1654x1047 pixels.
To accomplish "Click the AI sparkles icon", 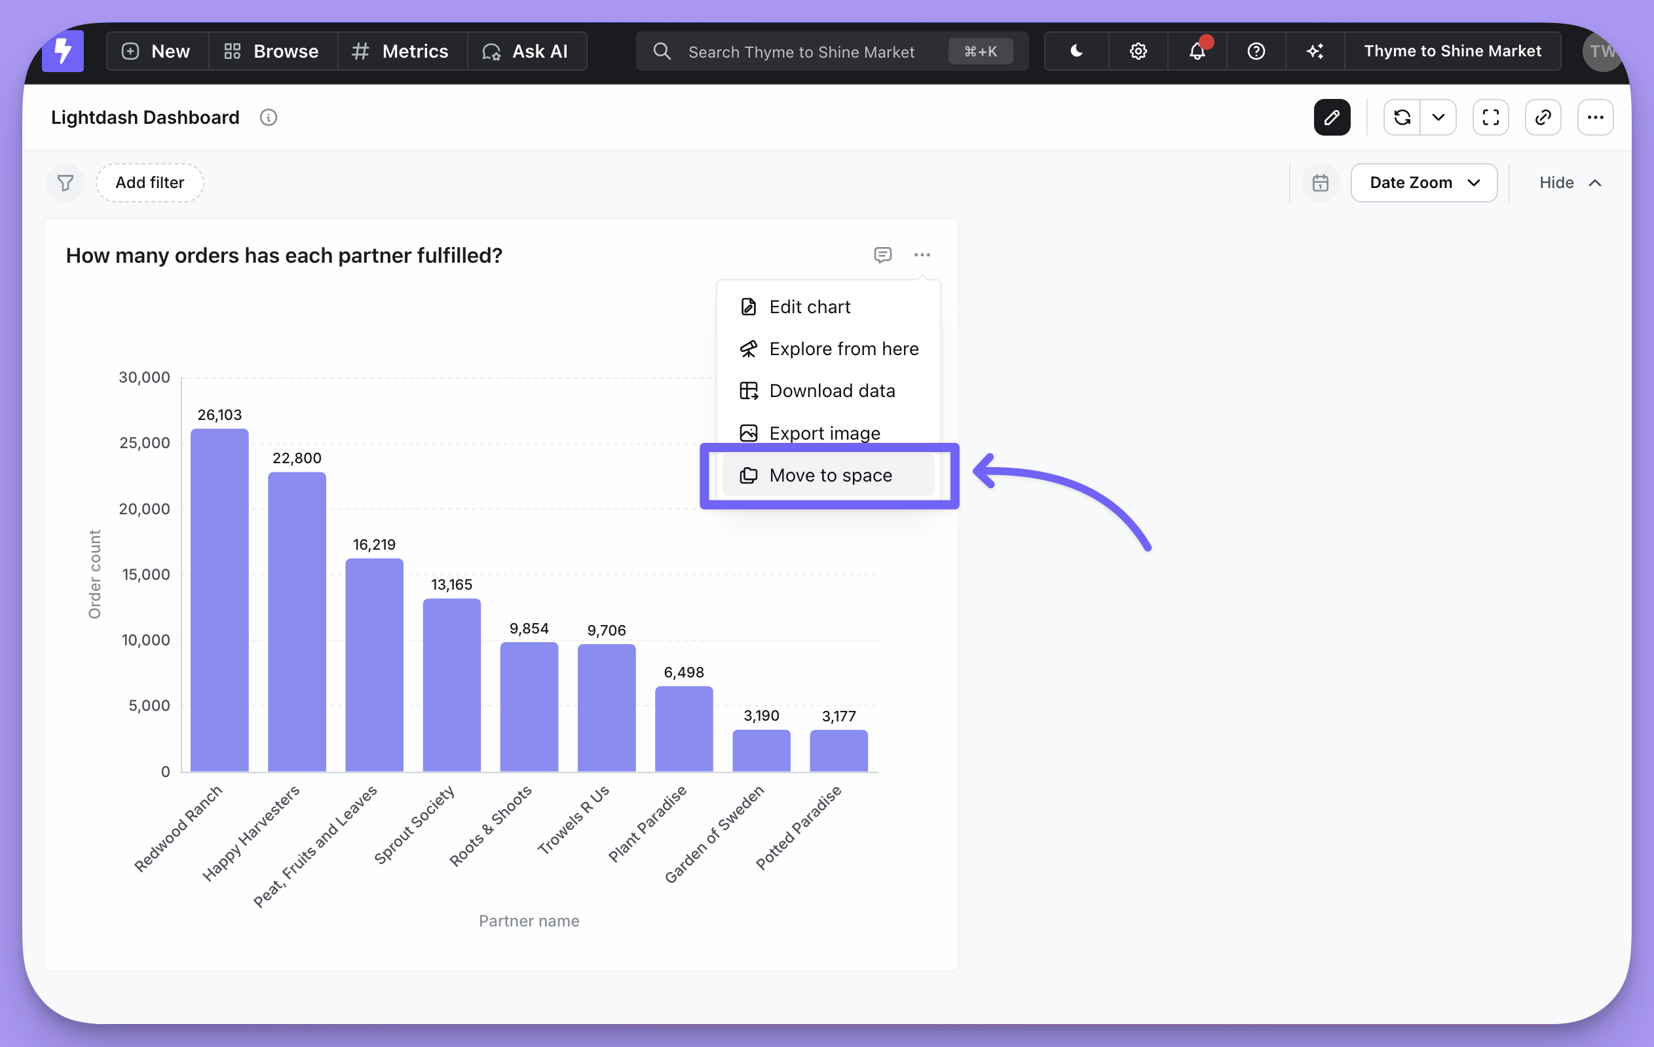I will 1315,51.
